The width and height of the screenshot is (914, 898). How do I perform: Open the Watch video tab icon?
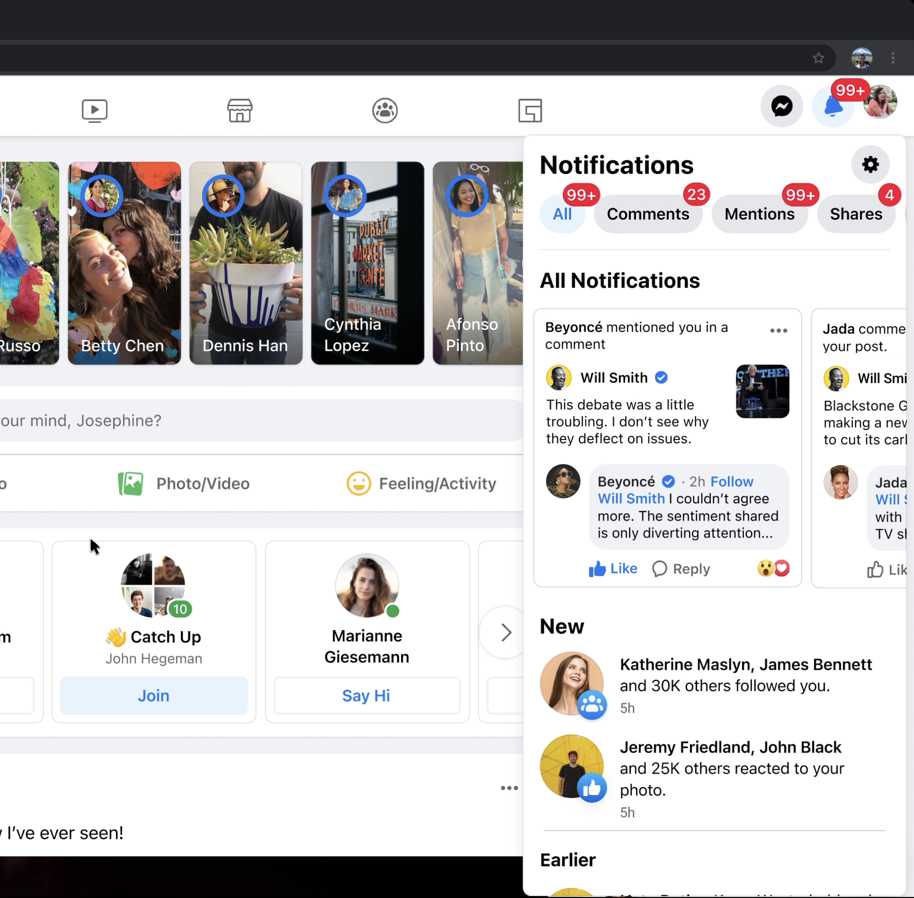(94, 110)
